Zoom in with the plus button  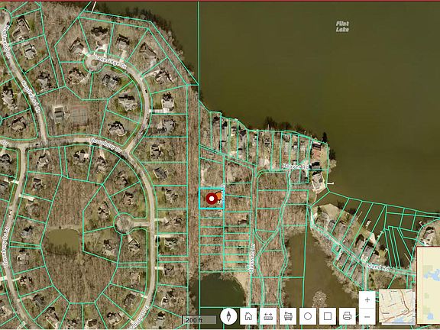367,300
